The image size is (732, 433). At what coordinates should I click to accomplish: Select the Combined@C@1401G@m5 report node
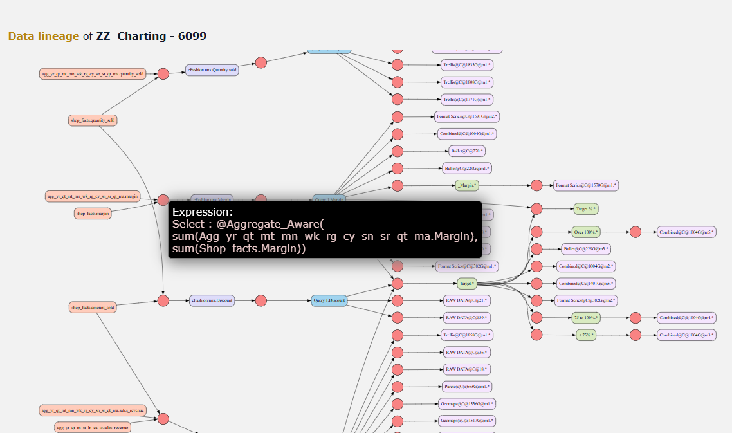586,284
